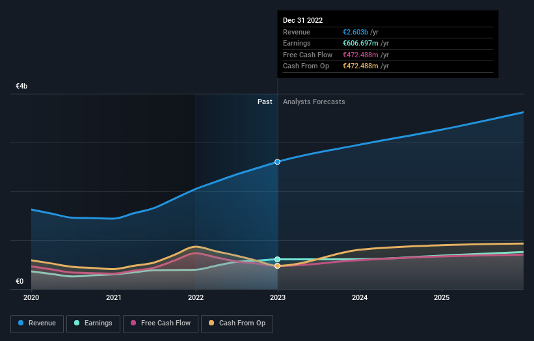This screenshot has width=534, height=341.
Task: Click the Cash From Op €472.488m tooltip value
Action: tap(360, 66)
